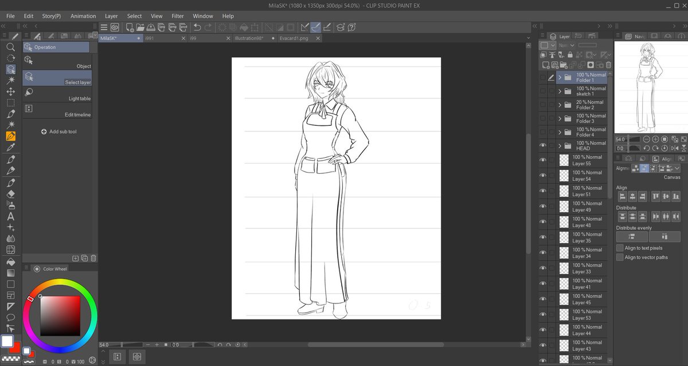
Task: Click the Save icon in command bar
Action: tap(151, 27)
